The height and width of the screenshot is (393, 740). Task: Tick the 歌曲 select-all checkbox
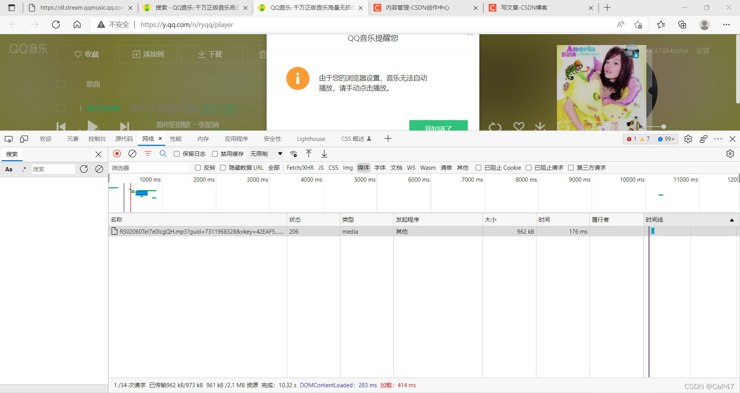pyautogui.click(x=61, y=84)
